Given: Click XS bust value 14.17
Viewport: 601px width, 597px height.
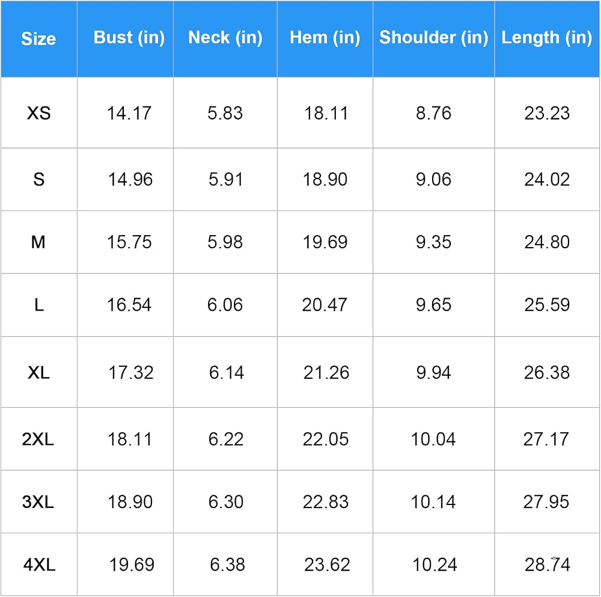Looking at the screenshot, I should 129,113.
